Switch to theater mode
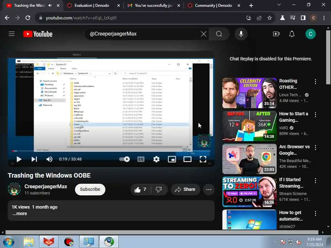 (187, 159)
